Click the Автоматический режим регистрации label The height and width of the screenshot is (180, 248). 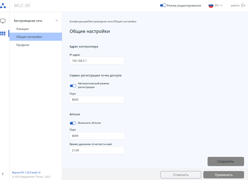click(93, 85)
